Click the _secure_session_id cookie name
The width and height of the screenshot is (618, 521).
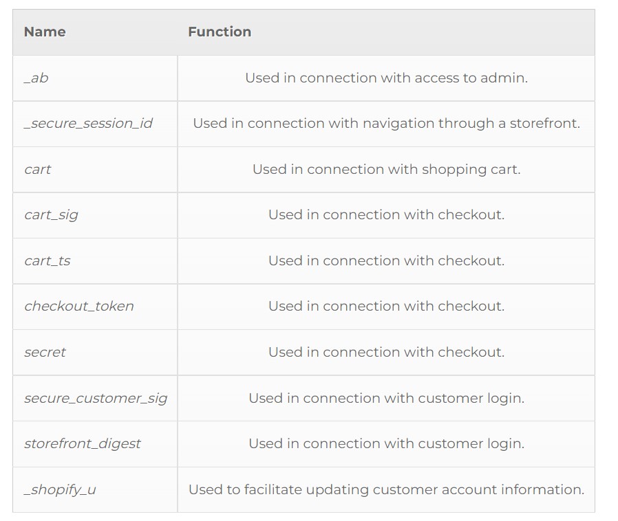click(x=88, y=124)
